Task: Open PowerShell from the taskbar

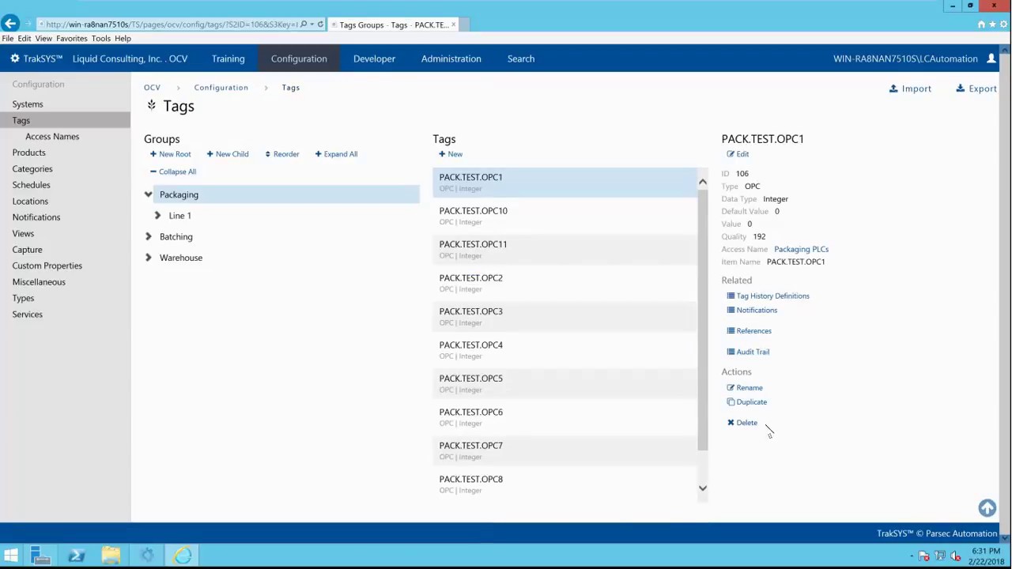Action: coord(77,556)
